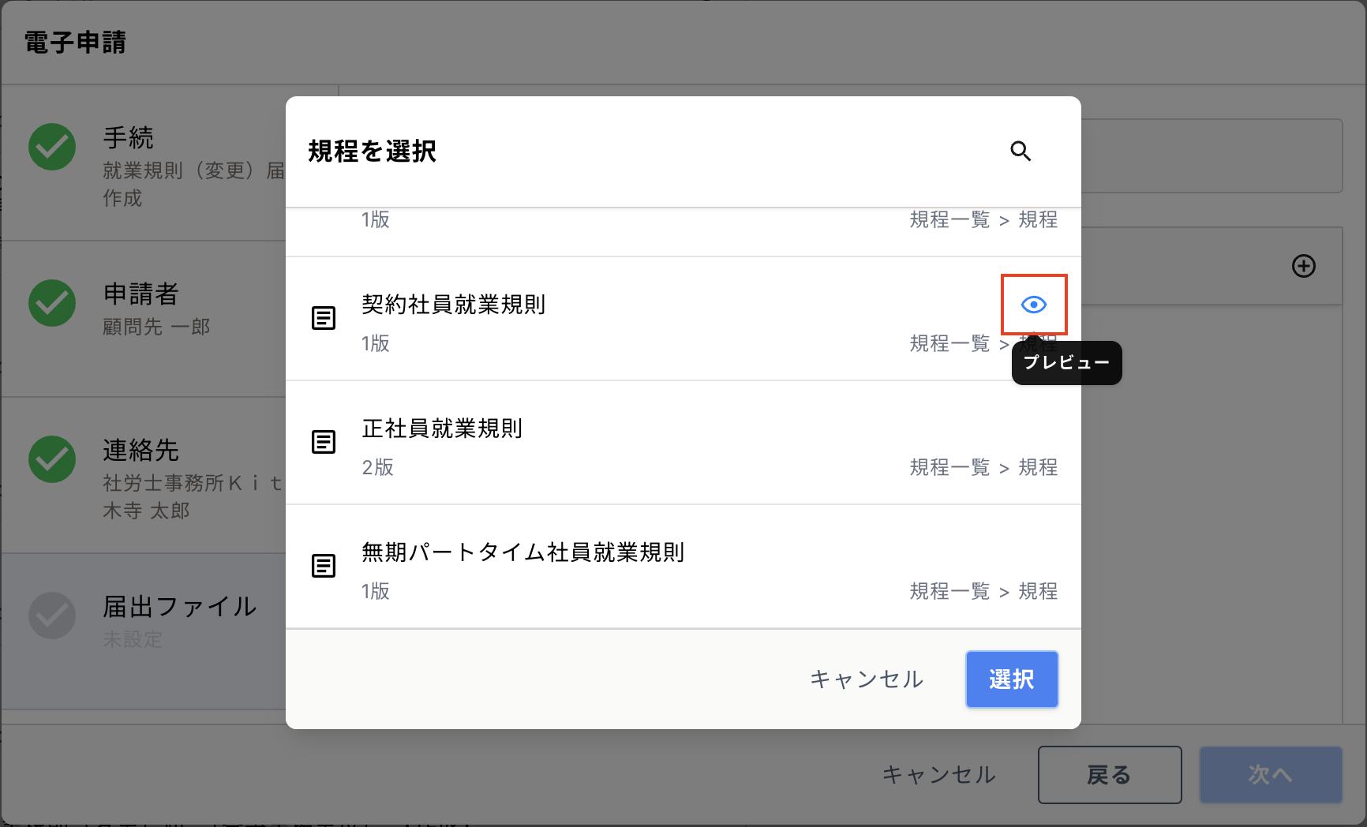Select the 正社員就業規則 regulation row
This screenshot has height=827, width=1367.
pyautogui.click(x=631, y=443)
